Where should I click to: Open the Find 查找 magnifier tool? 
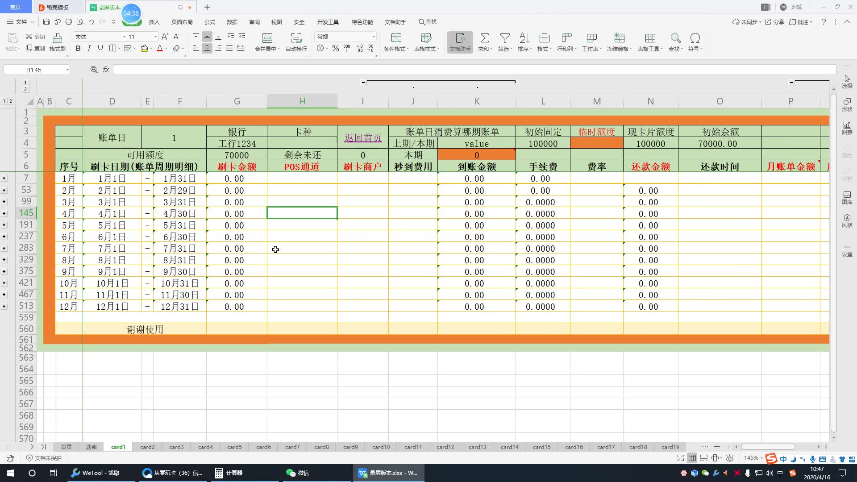click(675, 38)
